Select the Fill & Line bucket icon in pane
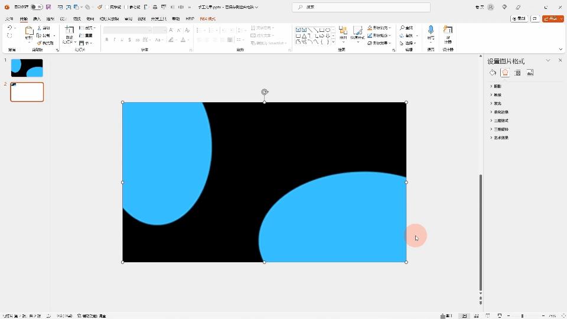 [493, 73]
